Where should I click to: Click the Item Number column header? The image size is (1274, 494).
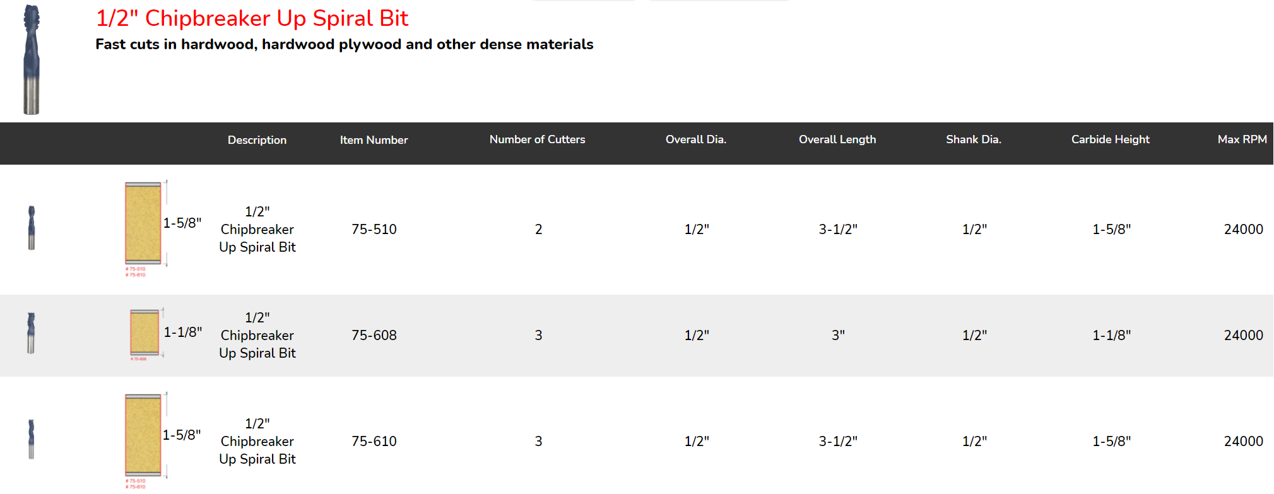click(x=374, y=140)
